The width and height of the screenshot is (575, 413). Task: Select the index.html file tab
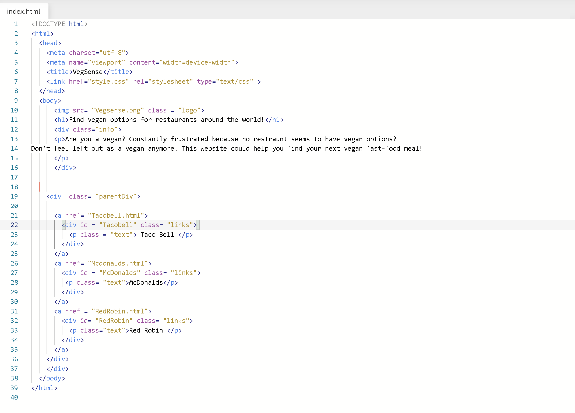[x=24, y=11]
